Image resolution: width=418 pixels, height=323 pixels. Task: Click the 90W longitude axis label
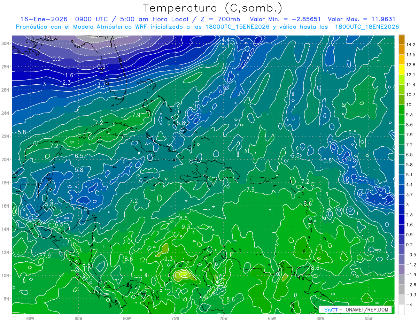click(30, 319)
